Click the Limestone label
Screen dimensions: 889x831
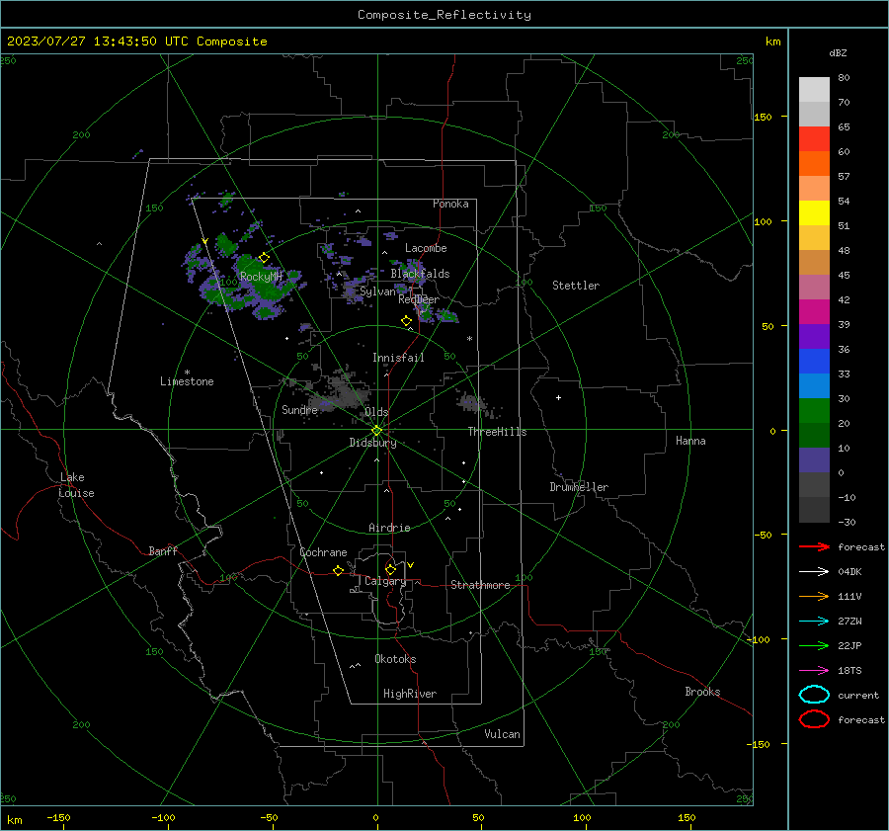click(x=187, y=381)
